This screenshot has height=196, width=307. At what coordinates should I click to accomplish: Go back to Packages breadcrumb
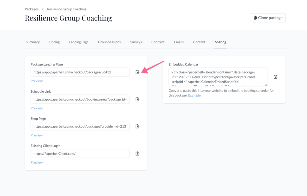(31, 9)
